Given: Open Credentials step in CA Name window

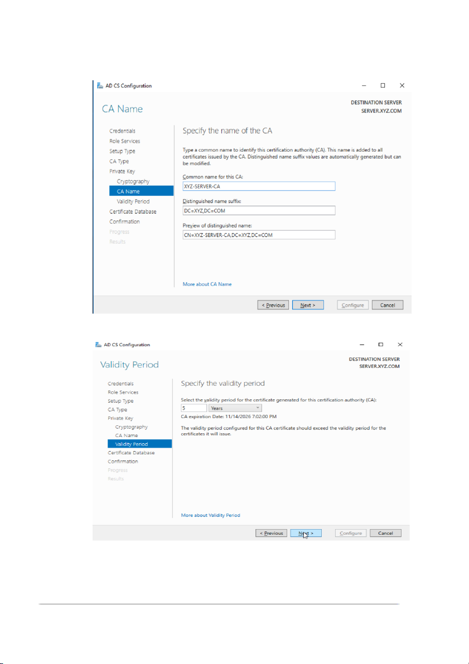Looking at the screenshot, I should coord(123,131).
